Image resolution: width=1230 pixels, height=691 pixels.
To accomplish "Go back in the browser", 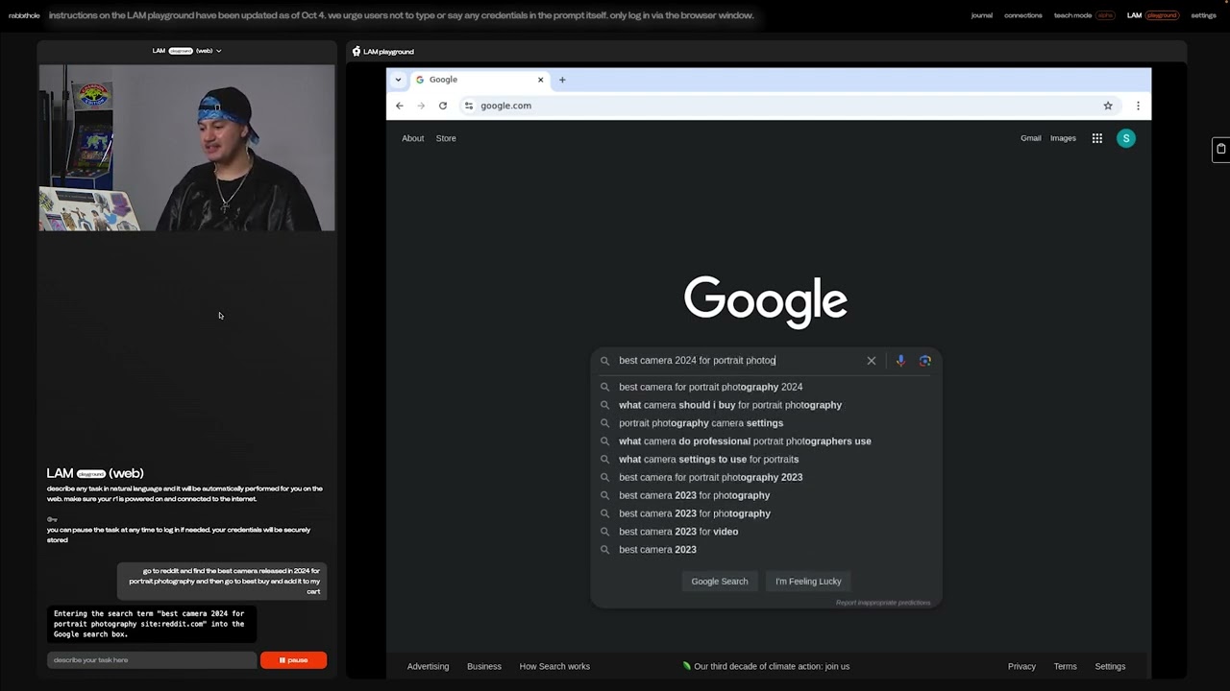I will pyautogui.click(x=400, y=106).
